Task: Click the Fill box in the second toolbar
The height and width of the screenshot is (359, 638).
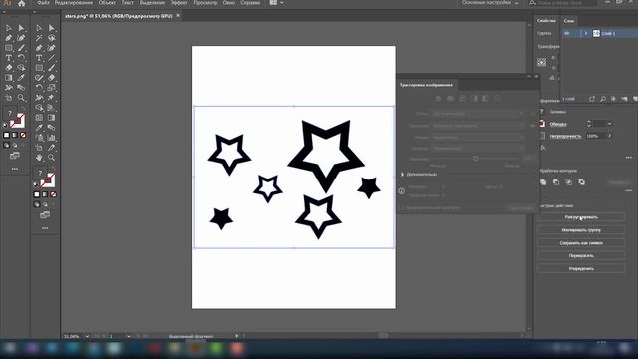Action: click(41, 173)
